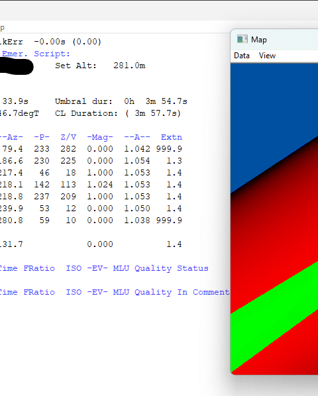Select the P value "237"

point(42,197)
